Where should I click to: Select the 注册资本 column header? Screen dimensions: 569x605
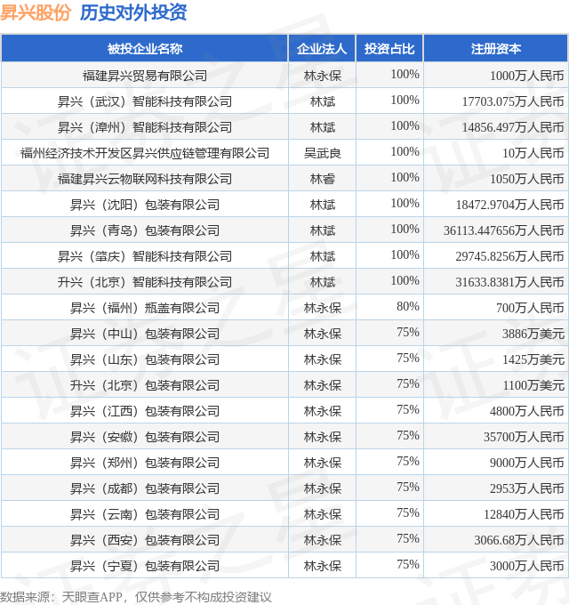pos(496,49)
